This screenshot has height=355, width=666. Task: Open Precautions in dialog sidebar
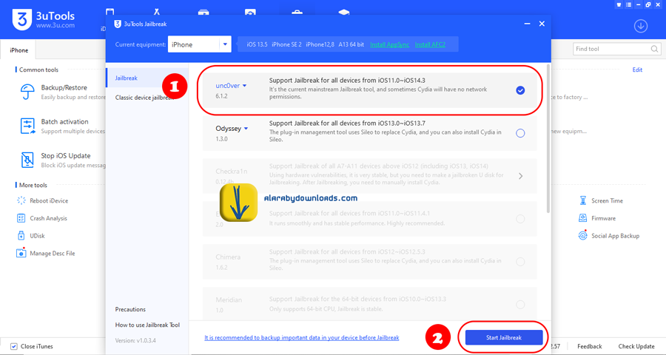[130, 309]
